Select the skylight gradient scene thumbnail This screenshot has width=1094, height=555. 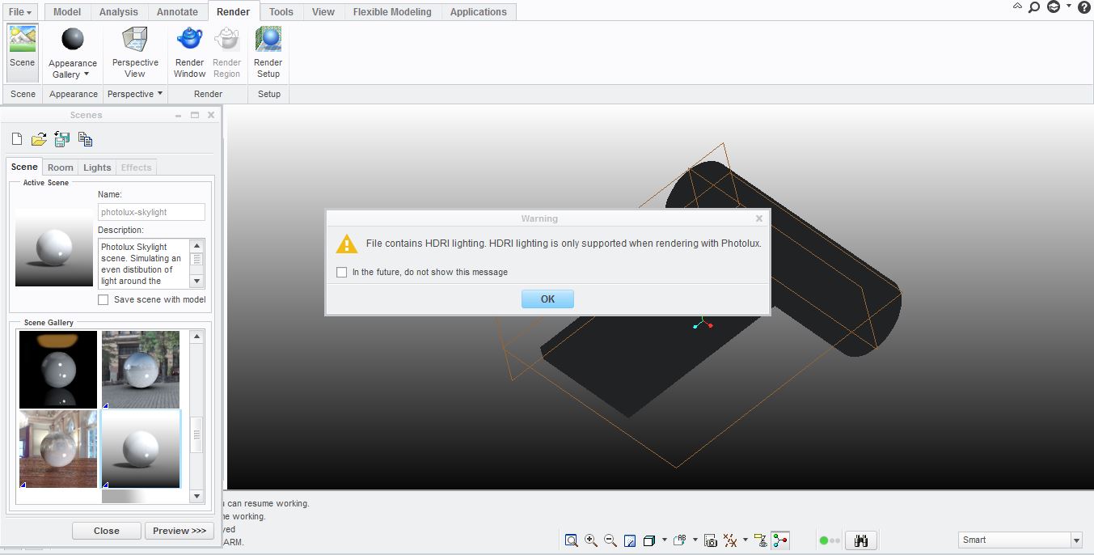tap(141, 449)
